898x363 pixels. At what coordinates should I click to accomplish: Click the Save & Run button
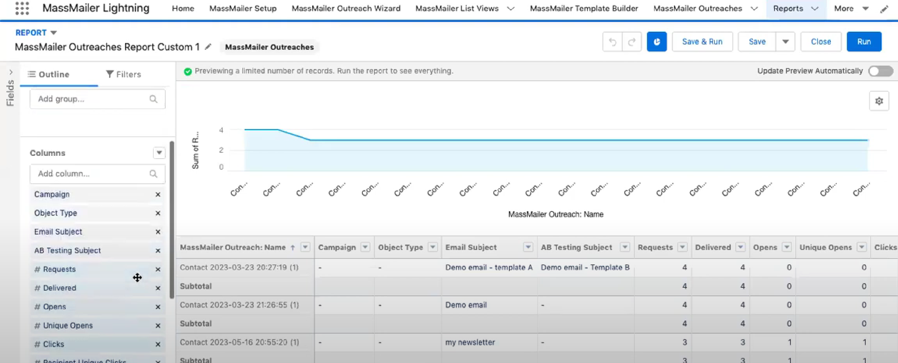pyautogui.click(x=702, y=42)
